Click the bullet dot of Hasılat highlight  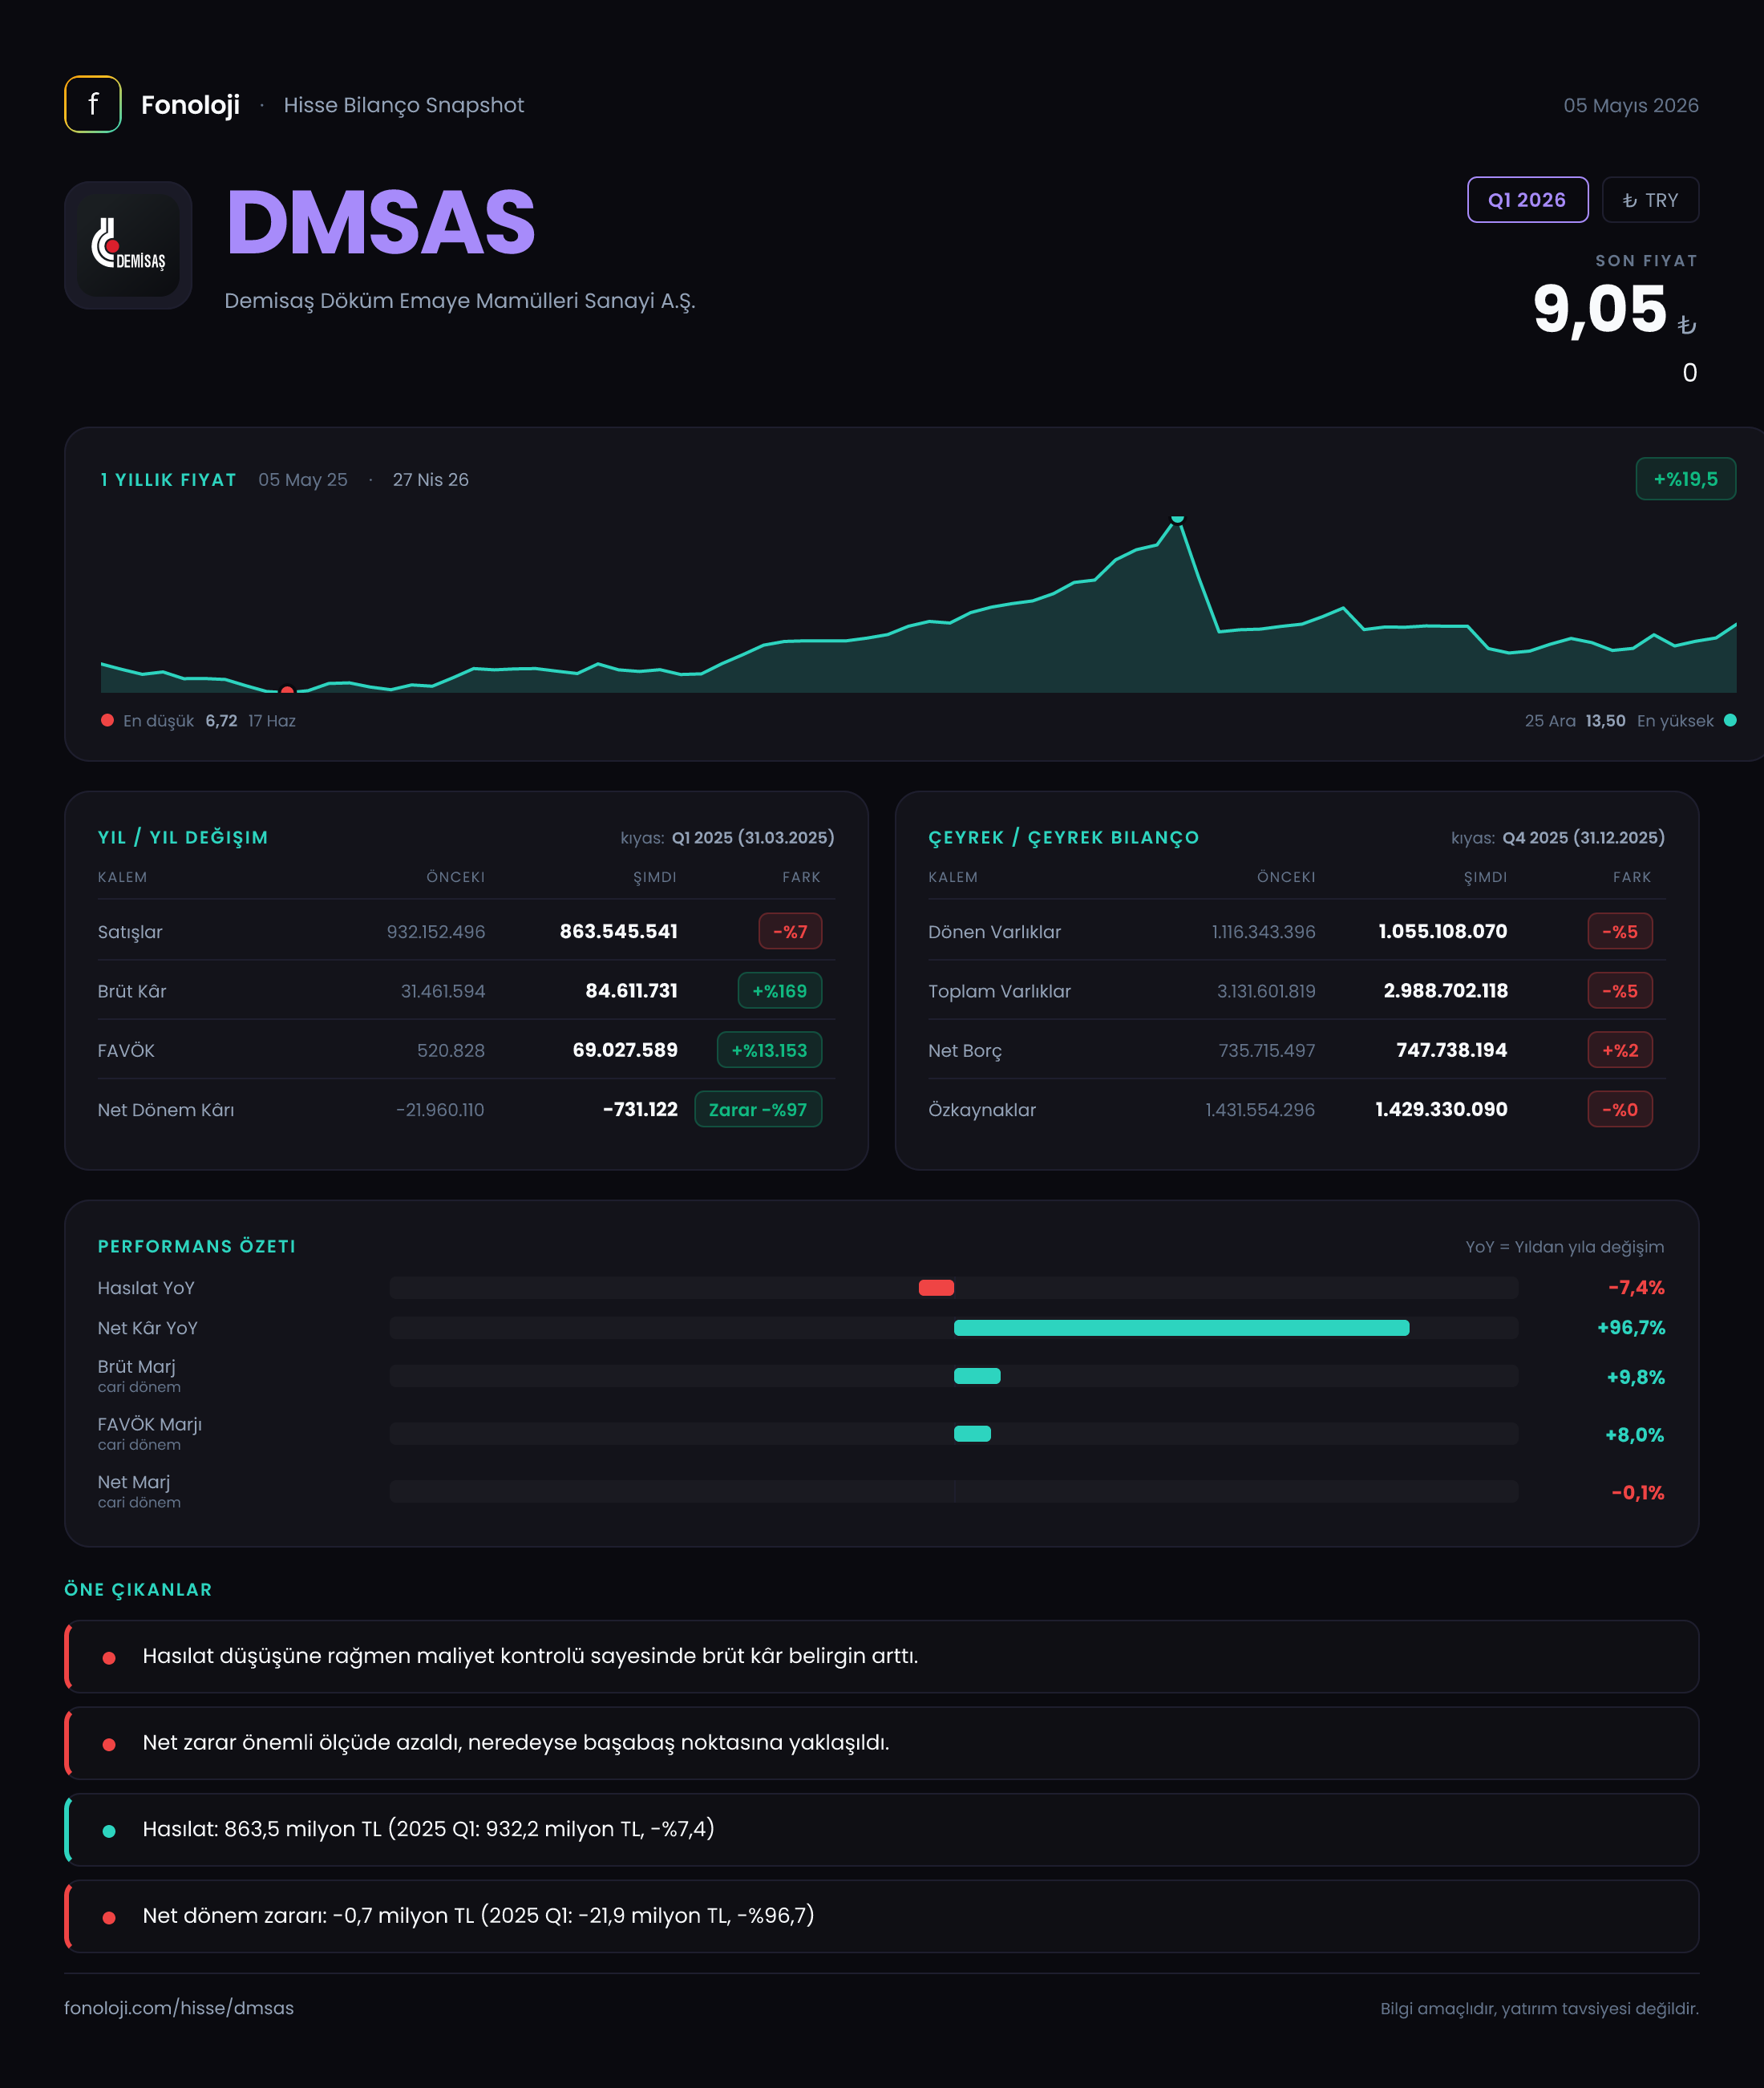(109, 1831)
